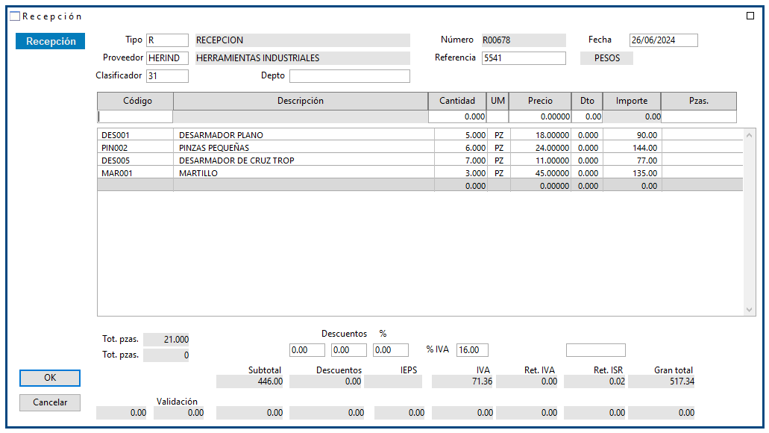Viewport: 769px width, 433px height.
Task: Click the Referencia field with 5541
Action: (523, 58)
